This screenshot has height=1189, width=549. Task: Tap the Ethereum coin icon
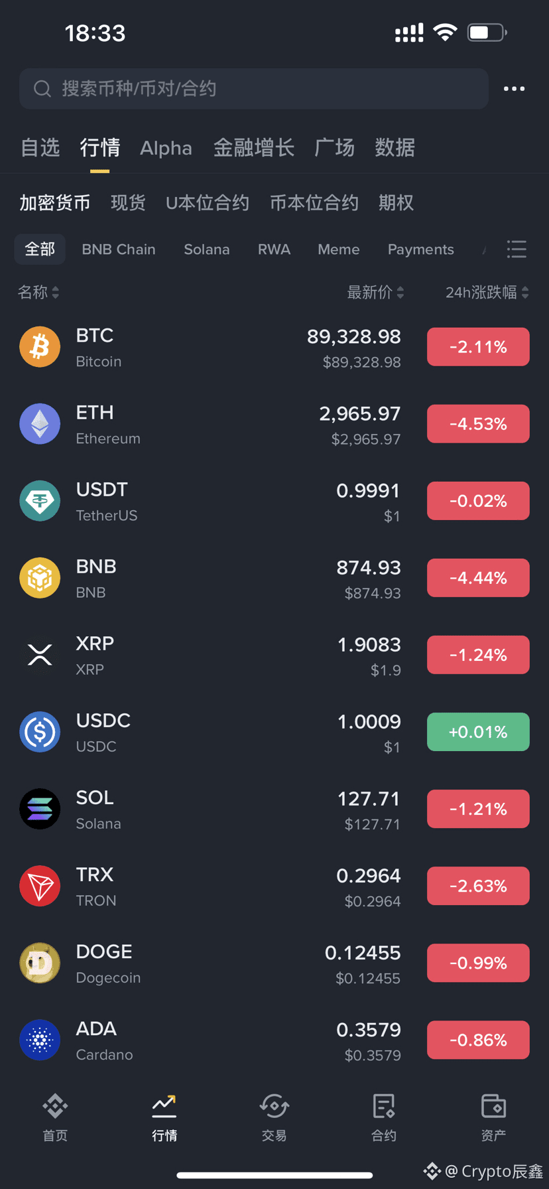tap(40, 423)
